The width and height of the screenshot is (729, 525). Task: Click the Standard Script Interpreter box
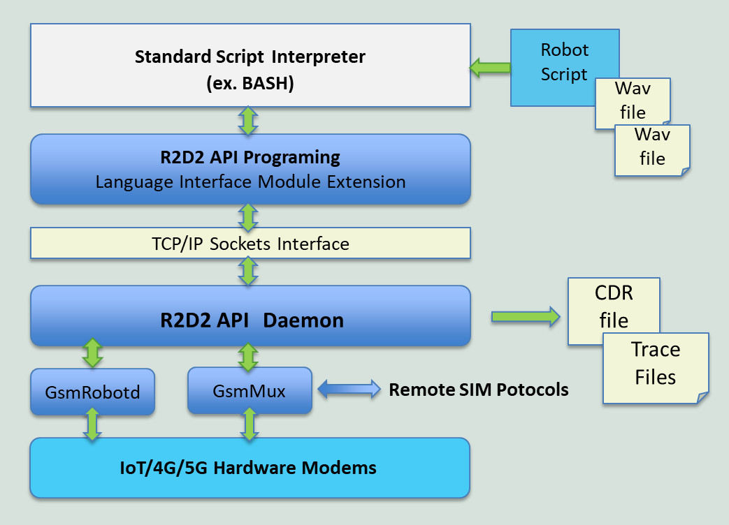[x=250, y=66]
